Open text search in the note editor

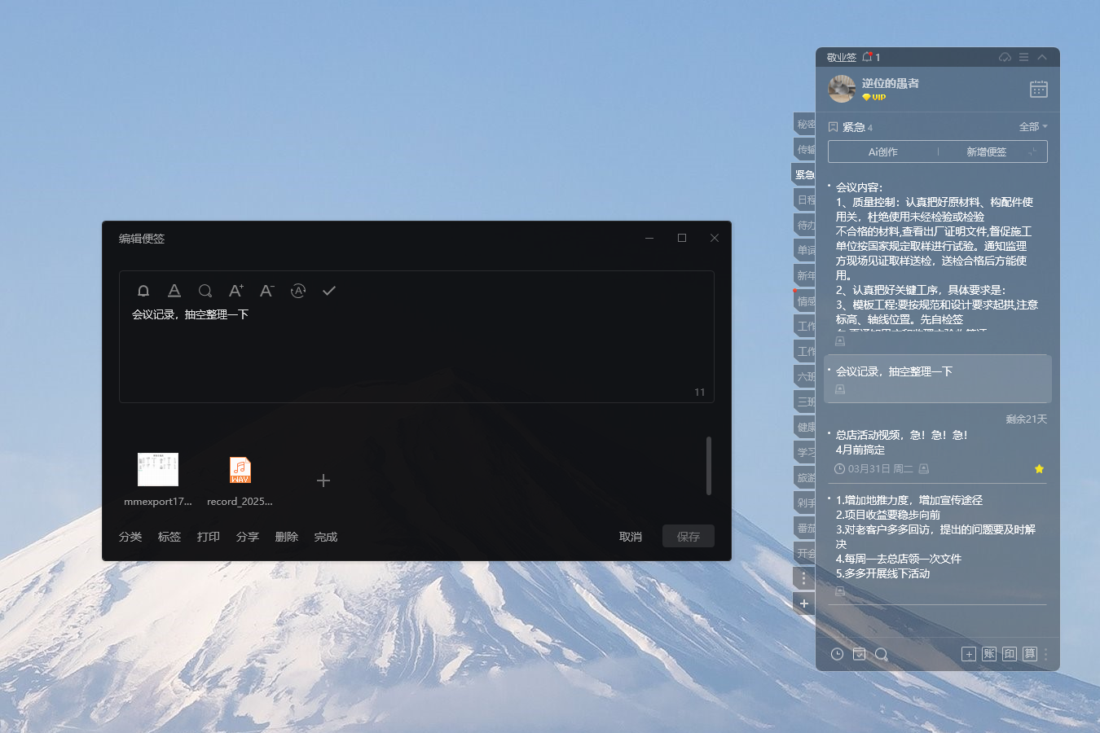pos(205,291)
